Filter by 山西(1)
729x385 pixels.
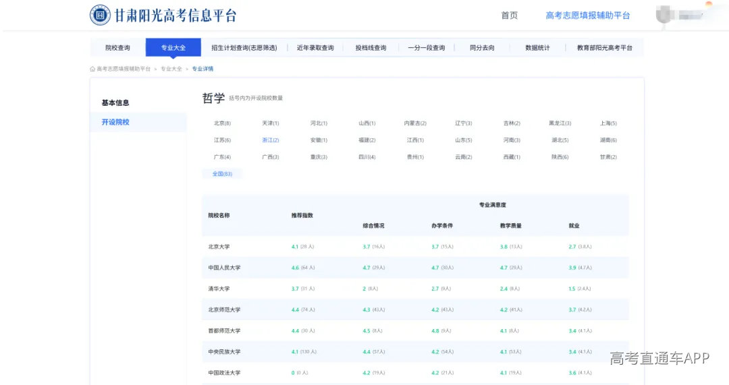pos(367,123)
